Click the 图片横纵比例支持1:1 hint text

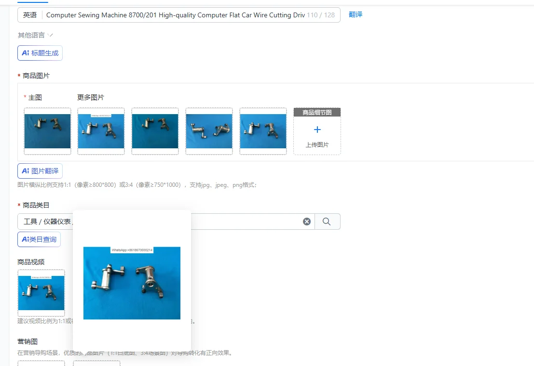pyautogui.click(x=137, y=185)
